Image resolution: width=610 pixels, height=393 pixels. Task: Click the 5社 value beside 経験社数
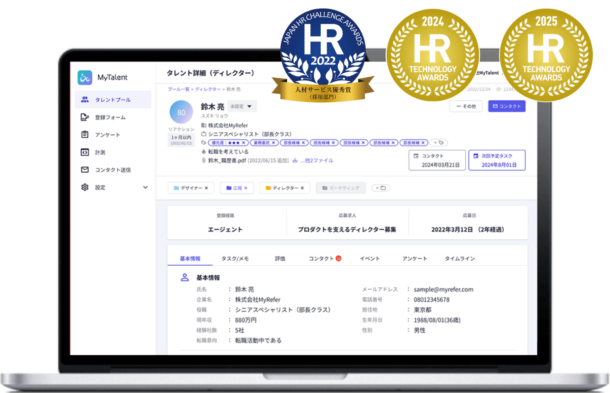(x=239, y=330)
